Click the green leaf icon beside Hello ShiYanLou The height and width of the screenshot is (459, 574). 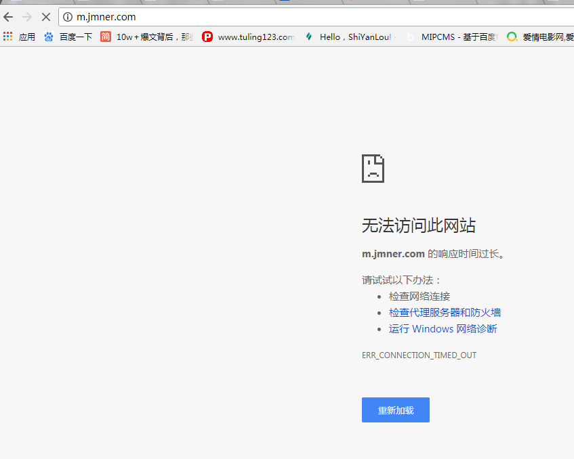308,37
